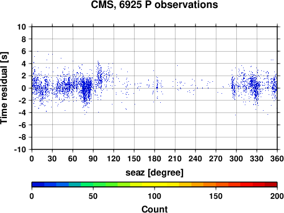Click the chart title 'CMS, 6925 P observations'
Image resolution: width=284 pixels, height=213 pixels.
(154, 5)
